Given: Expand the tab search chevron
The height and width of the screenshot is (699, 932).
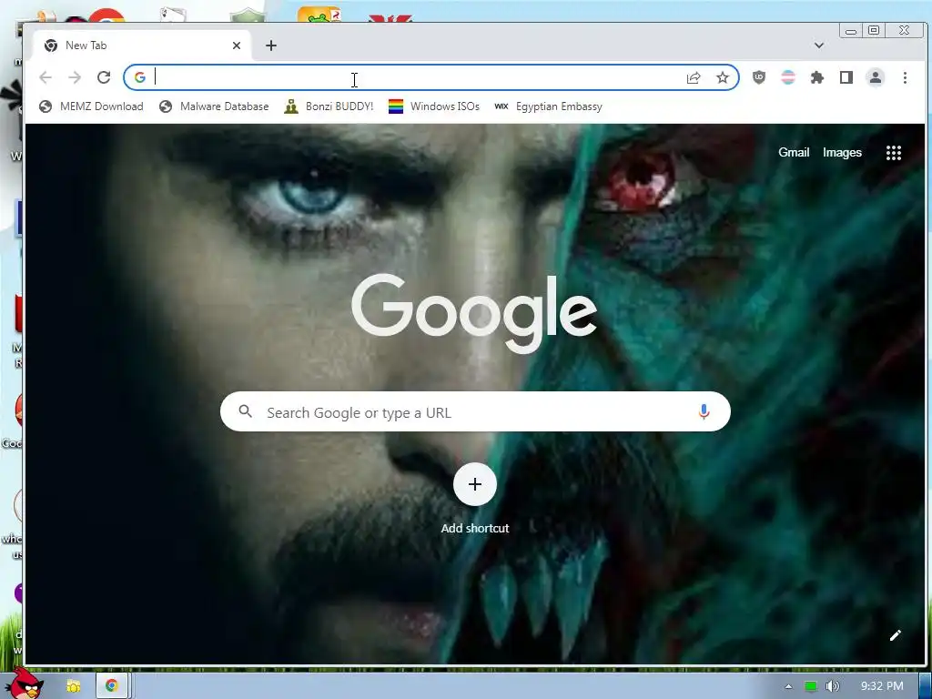Looking at the screenshot, I should (819, 46).
